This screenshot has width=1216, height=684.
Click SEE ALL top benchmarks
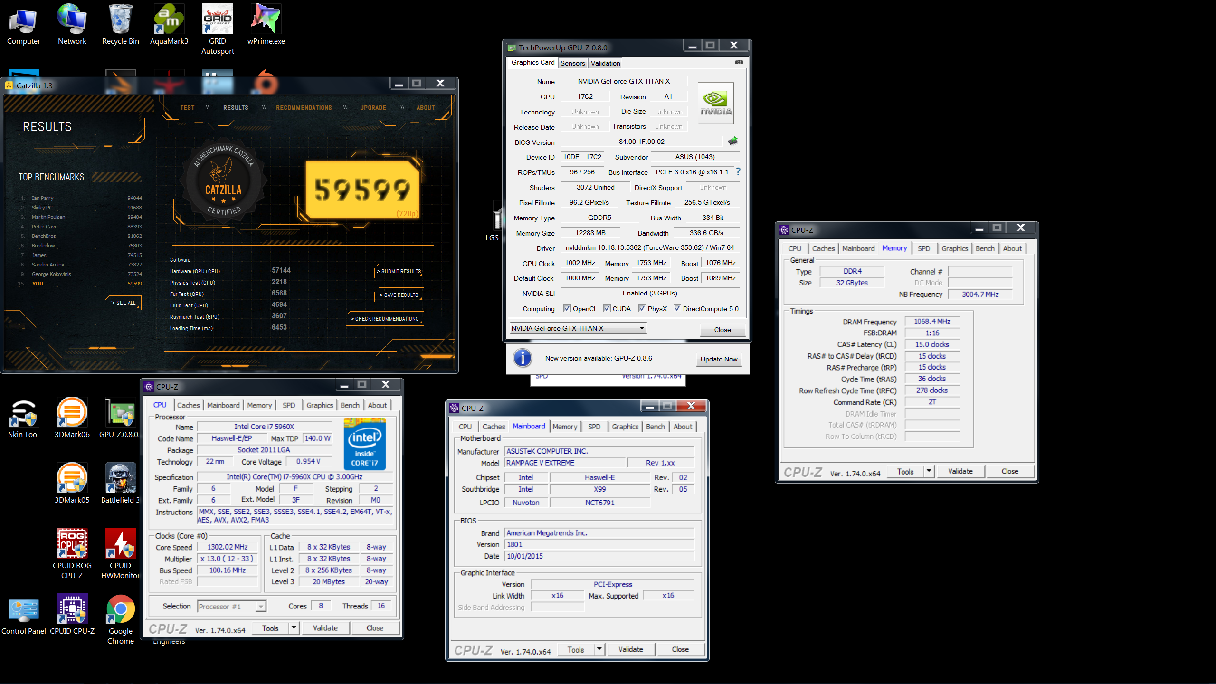coord(123,303)
